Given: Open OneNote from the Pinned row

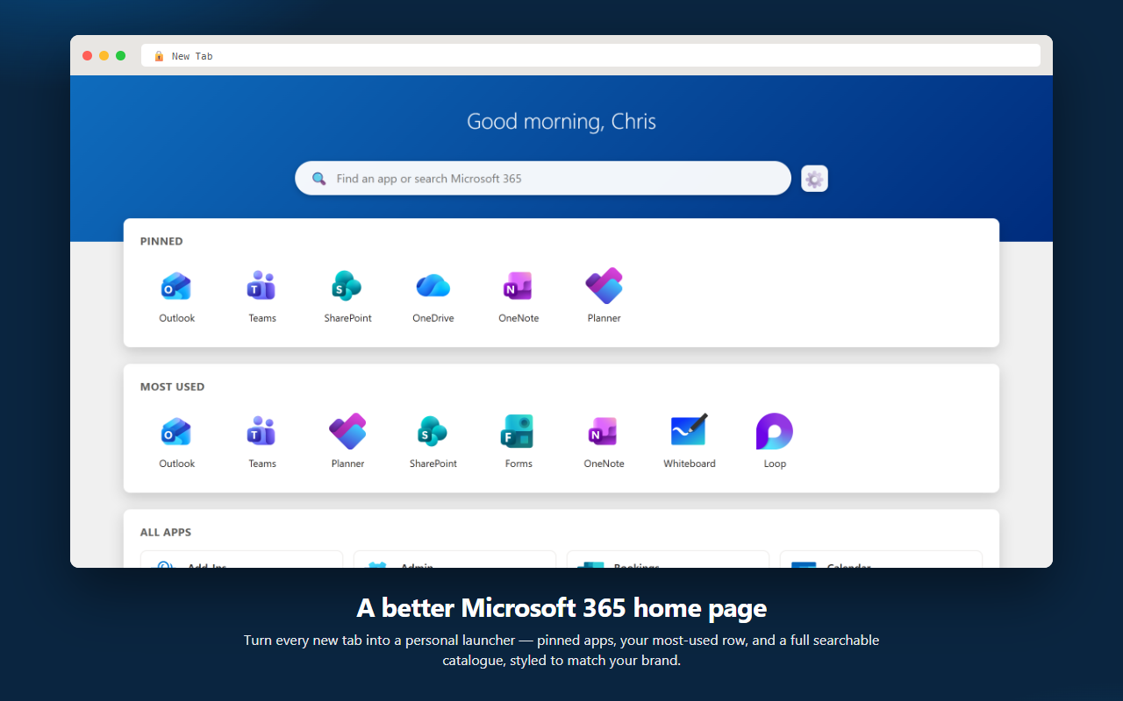Looking at the screenshot, I should tap(519, 295).
